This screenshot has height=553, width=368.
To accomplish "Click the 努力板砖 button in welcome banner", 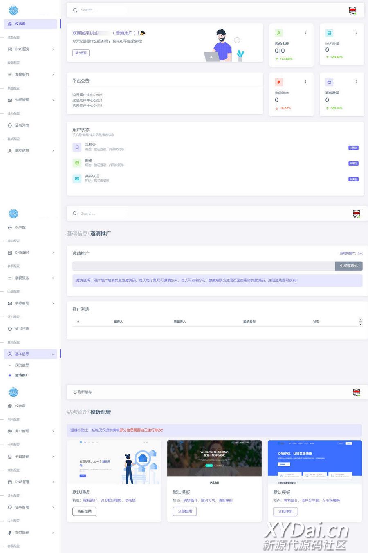I will (x=81, y=53).
